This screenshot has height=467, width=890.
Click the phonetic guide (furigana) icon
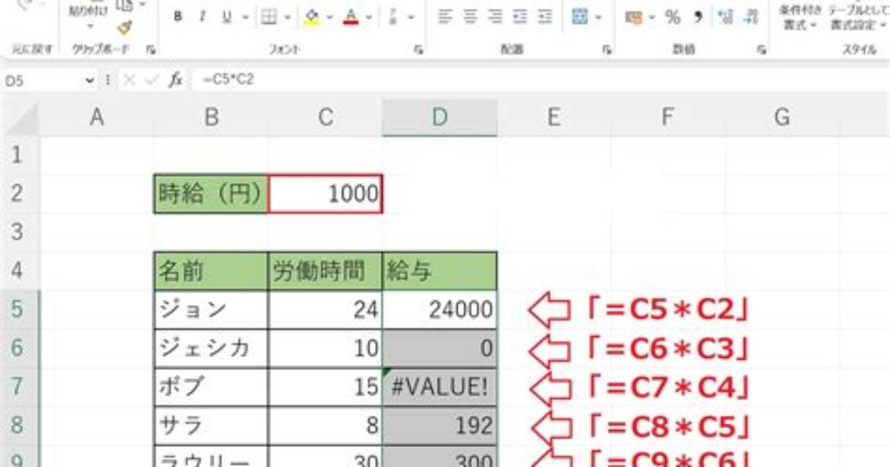click(x=393, y=17)
